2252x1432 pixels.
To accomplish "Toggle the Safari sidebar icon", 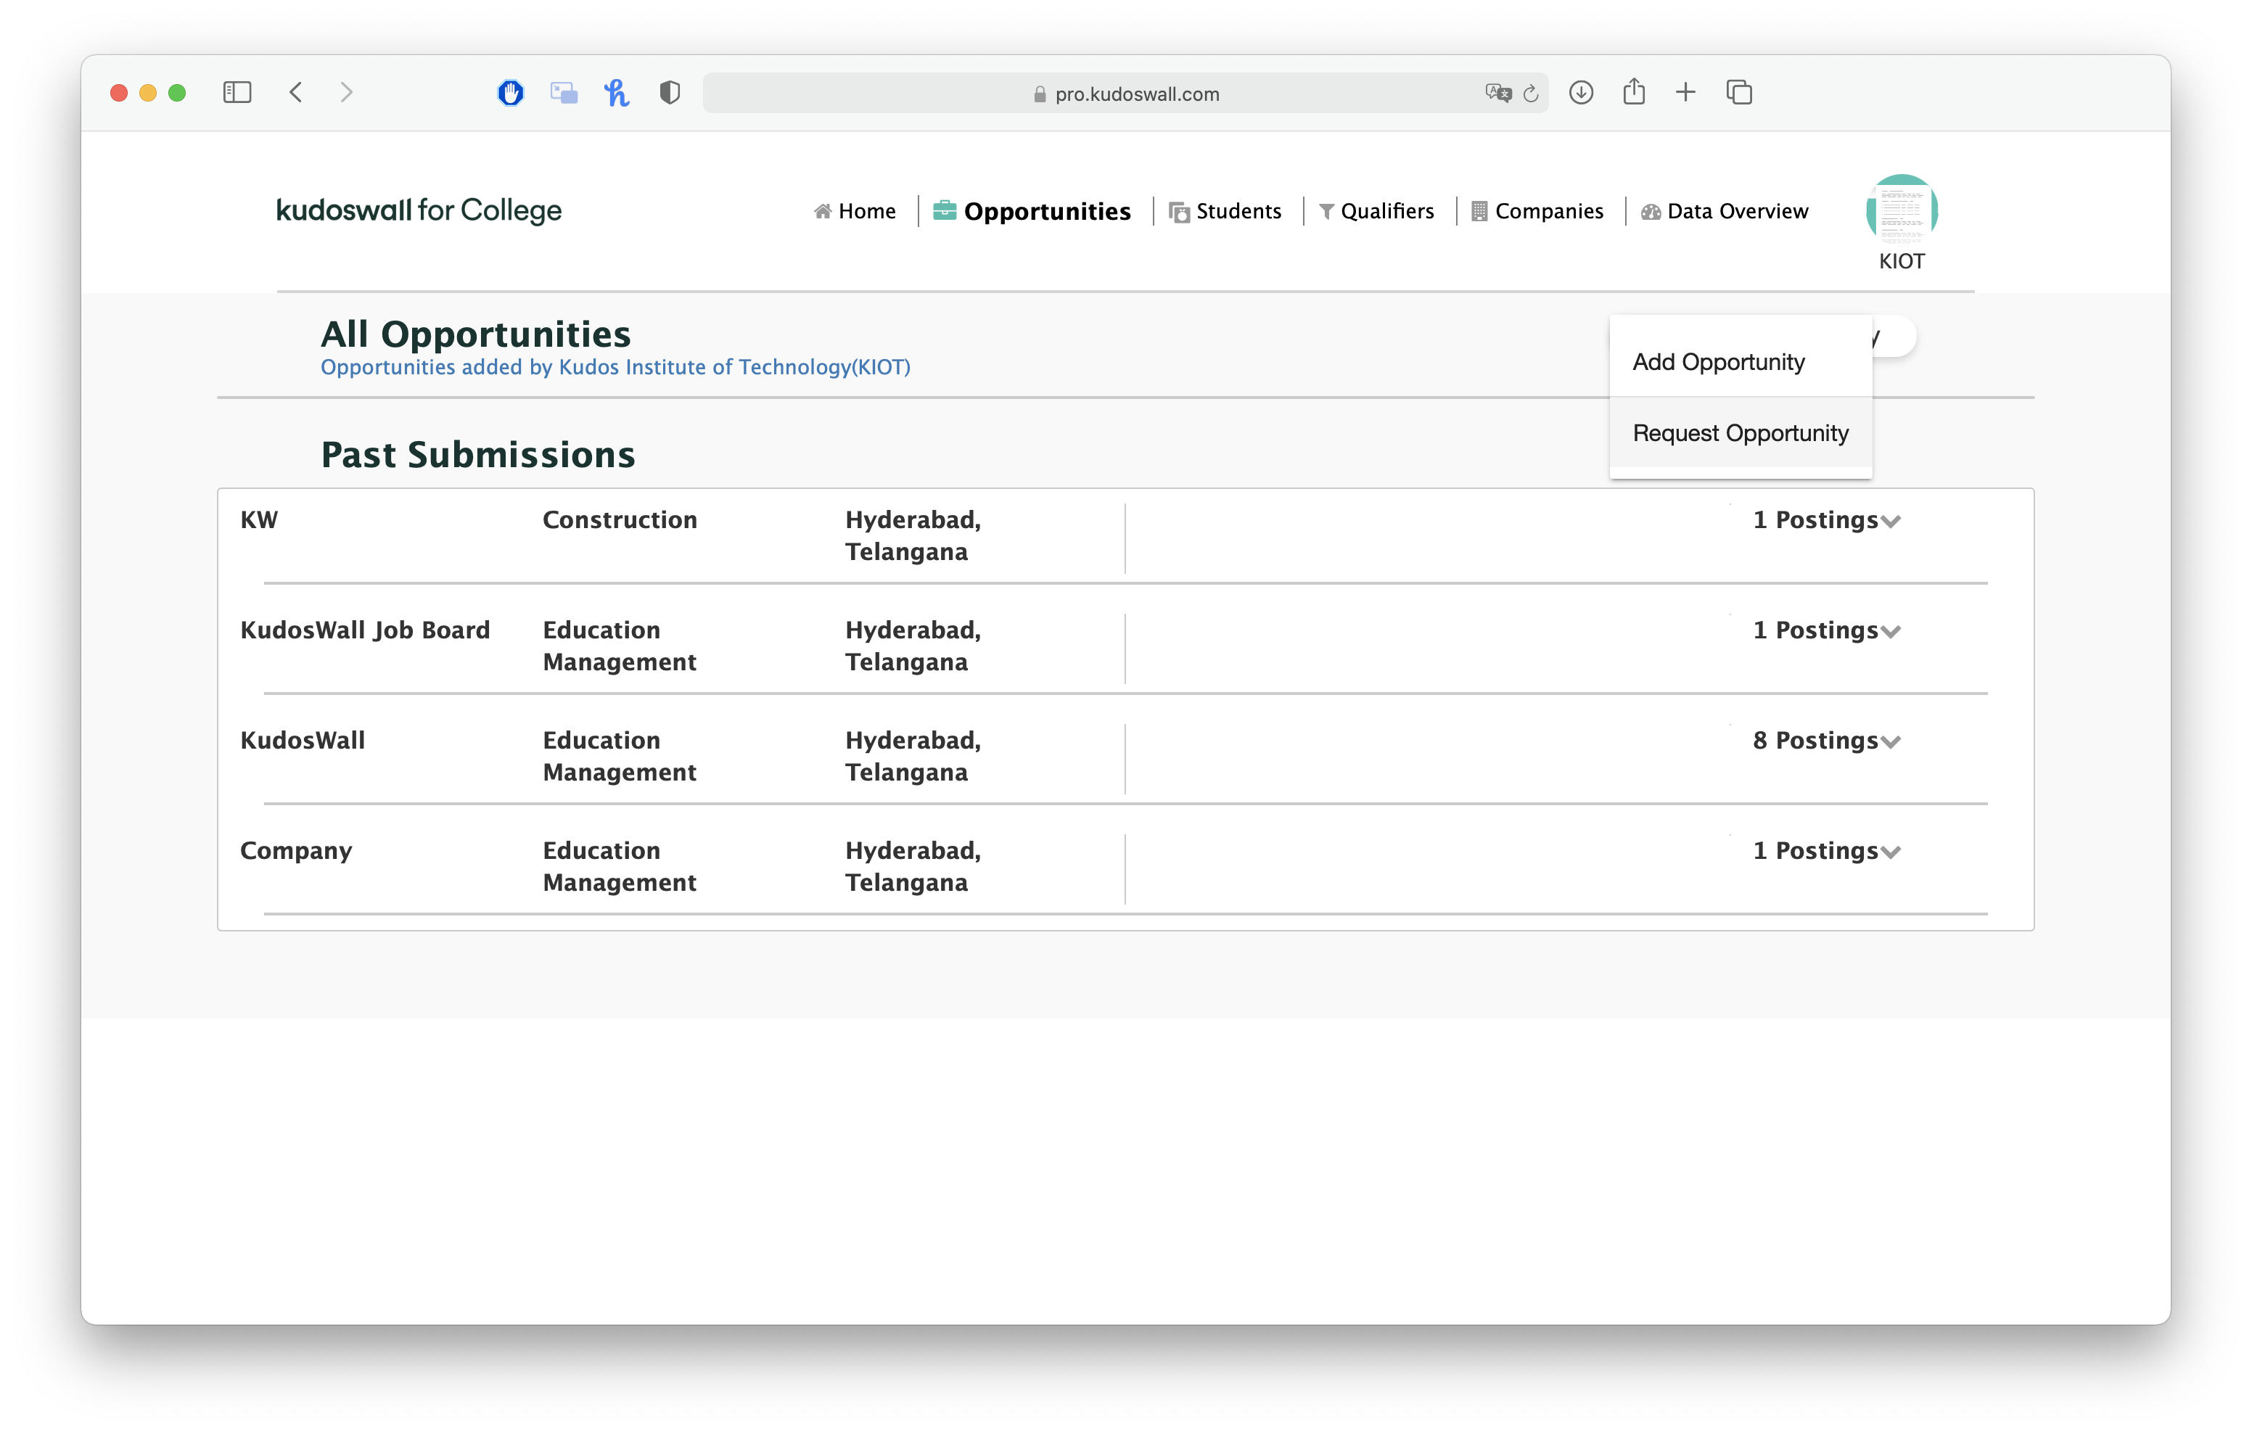I will (x=237, y=91).
